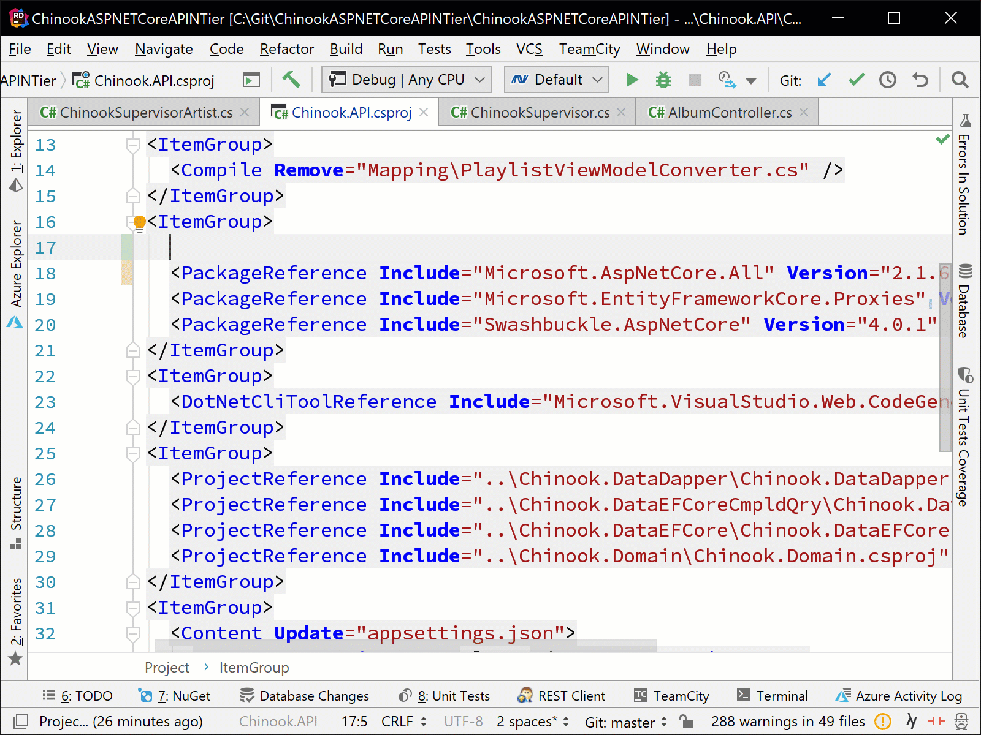Click the 17:5 caret position indicator
The width and height of the screenshot is (981, 735).
354,722
